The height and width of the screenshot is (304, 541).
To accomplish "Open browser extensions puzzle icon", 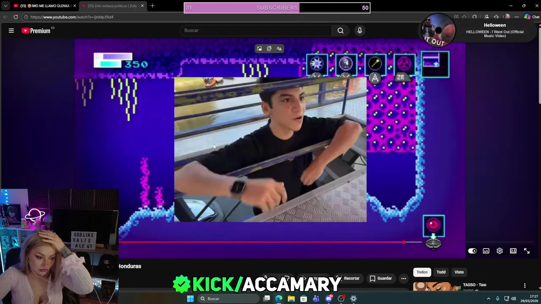I will 475,17.
